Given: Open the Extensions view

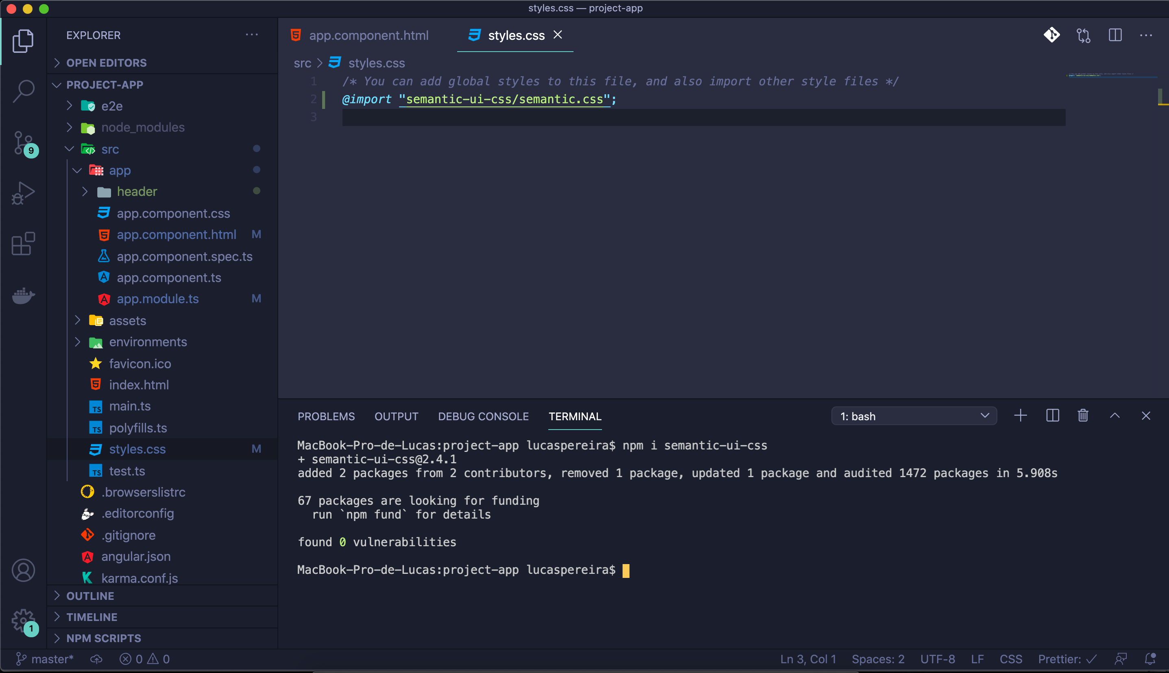Looking at the screenshot, I should [23, 243].
